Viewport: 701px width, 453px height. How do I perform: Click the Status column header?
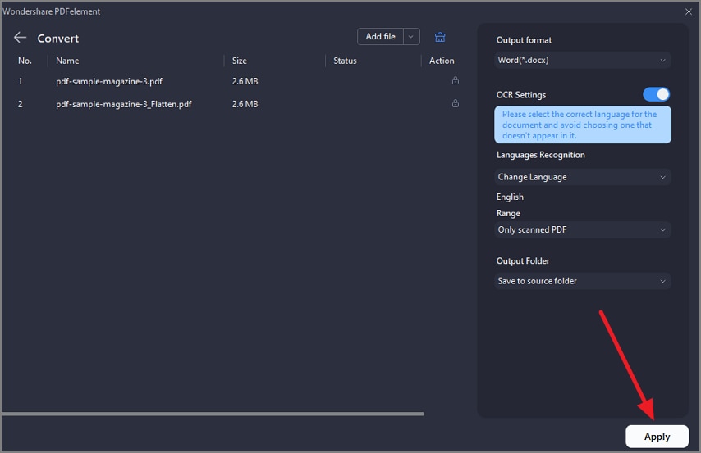(345, 61)
